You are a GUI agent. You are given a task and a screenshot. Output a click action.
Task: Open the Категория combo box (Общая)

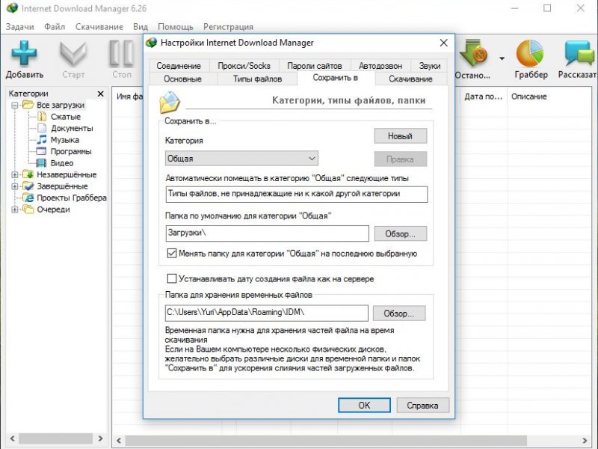pyautogui.click(x=241, y=159)
